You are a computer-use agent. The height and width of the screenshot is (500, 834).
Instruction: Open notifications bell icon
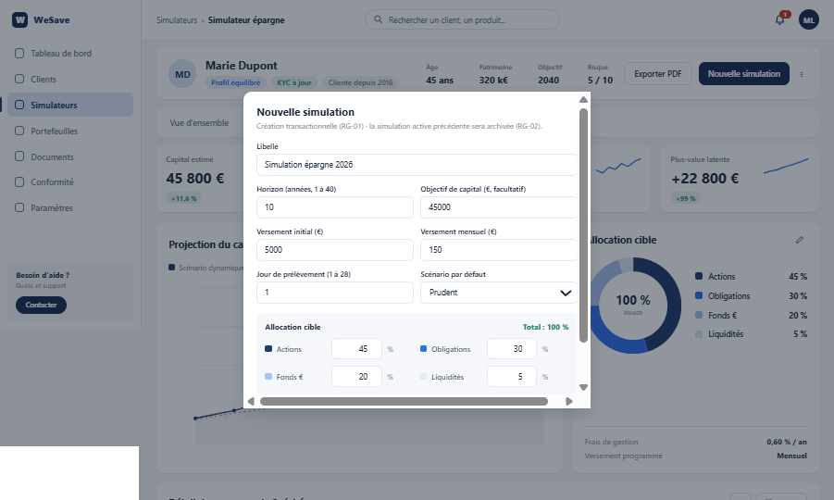coord(779,19)
